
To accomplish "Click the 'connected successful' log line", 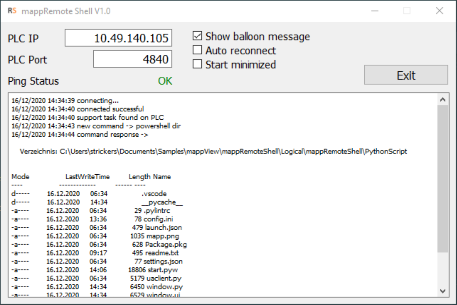I will click(x=77, y=109).
